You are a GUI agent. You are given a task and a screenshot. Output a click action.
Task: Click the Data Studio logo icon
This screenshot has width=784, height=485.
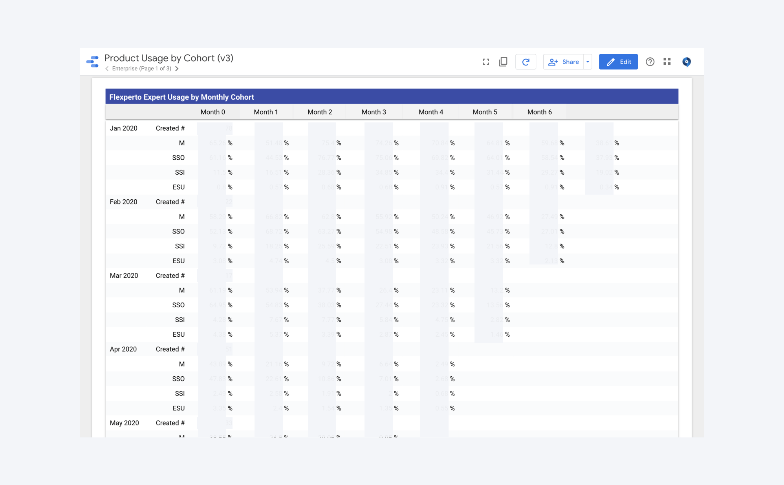(93, 62)
